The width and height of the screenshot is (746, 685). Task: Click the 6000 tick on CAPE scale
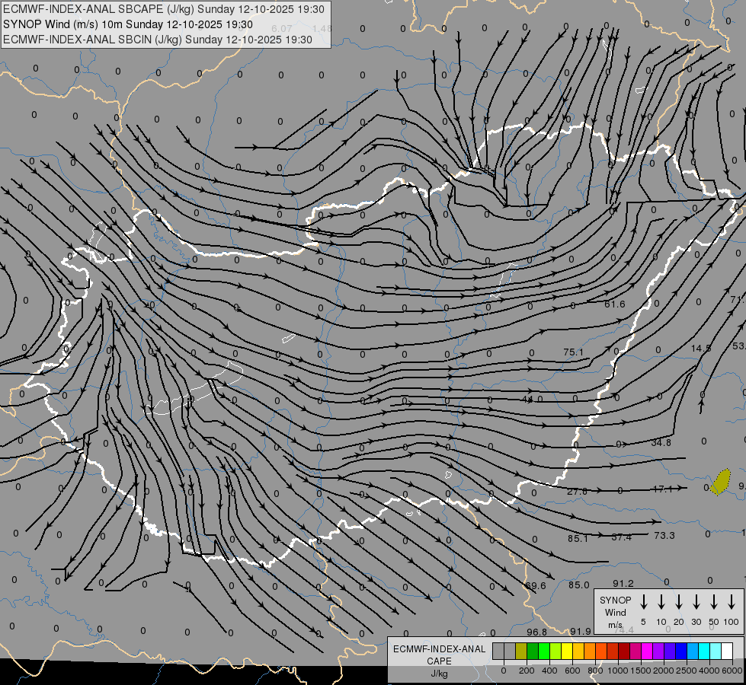(x=732, y=671)
